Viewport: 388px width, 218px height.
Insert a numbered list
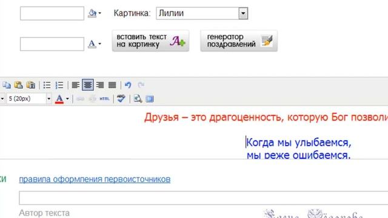tap(59, 85)
